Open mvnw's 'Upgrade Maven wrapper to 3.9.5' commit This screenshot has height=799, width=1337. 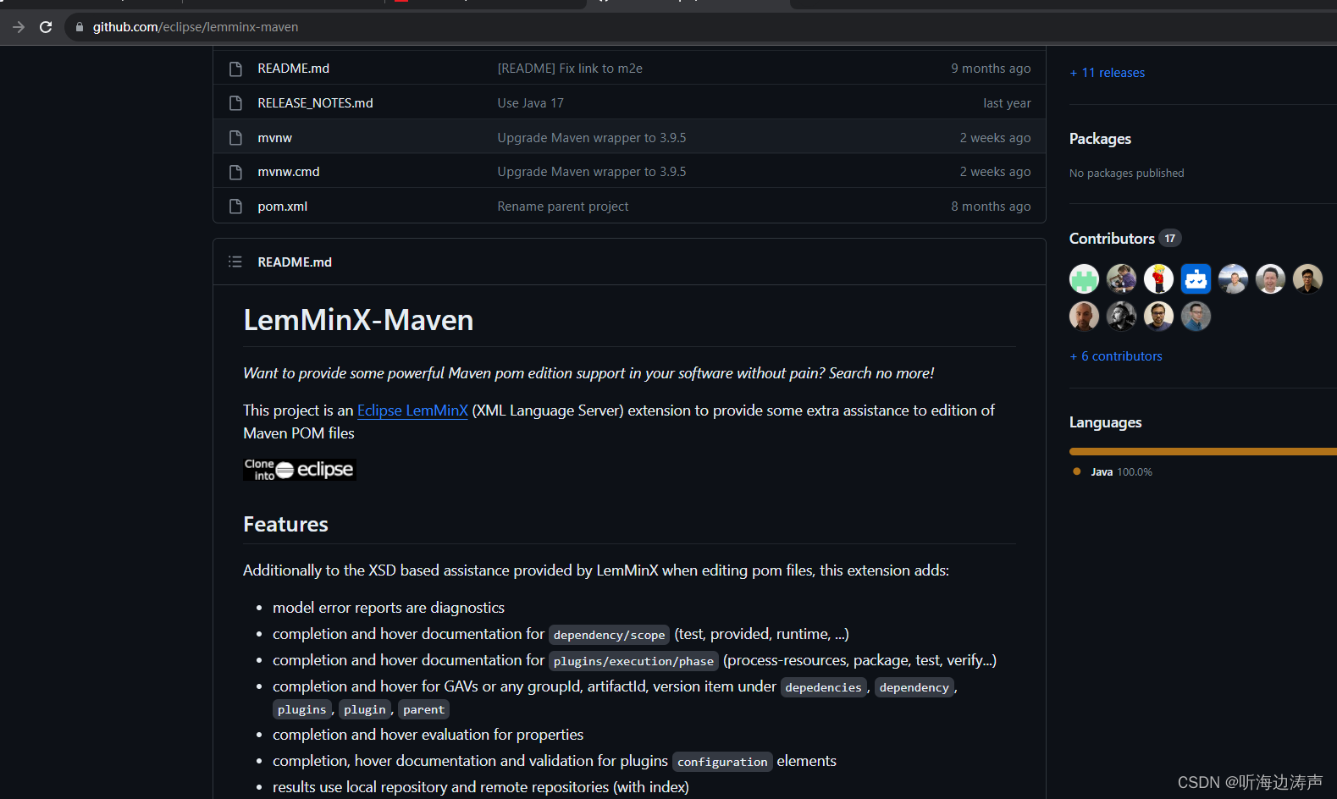click(592, 138)
